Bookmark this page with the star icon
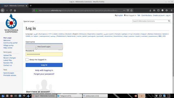This screenshot has height=98, width=174. 132,10
